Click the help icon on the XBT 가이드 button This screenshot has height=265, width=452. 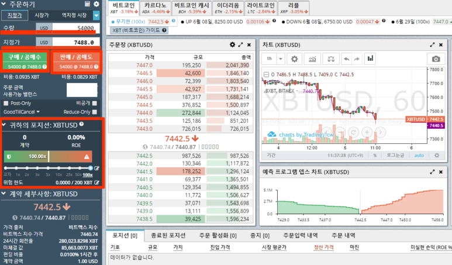pyautogui.click(x=164, y=30)
